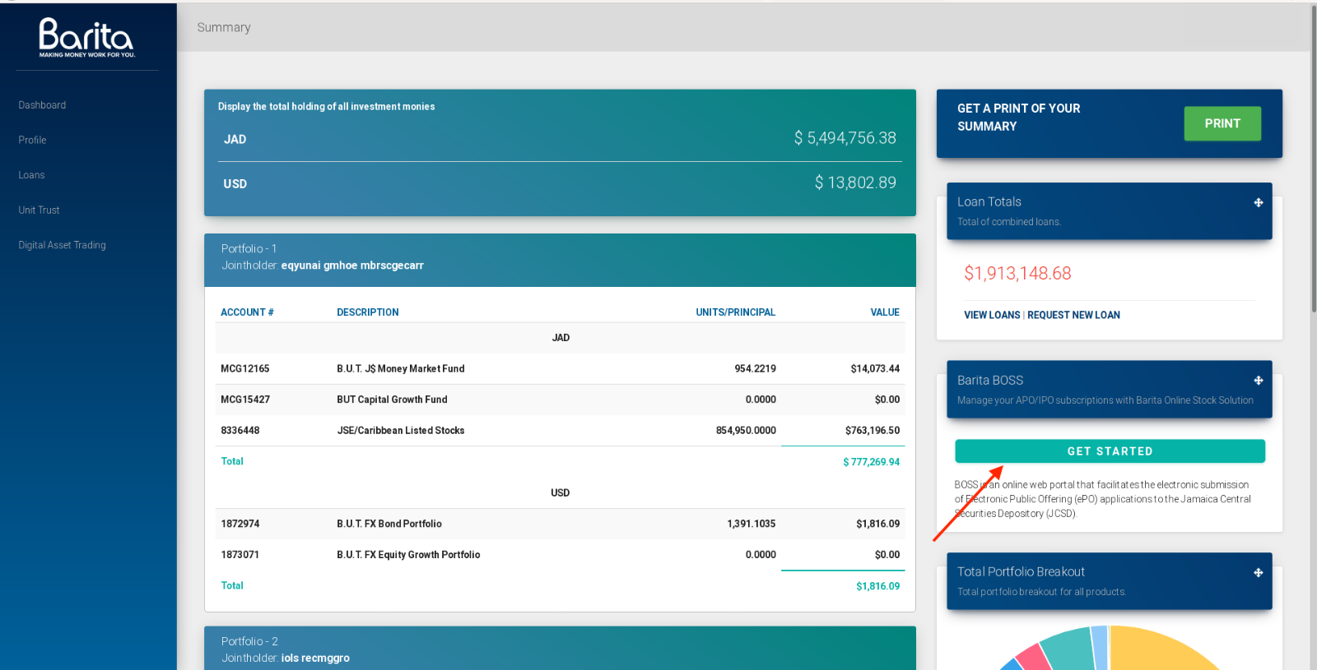Viewport: 1317px width, 670px height.
Task: Click B.U.T. FX Equity Growth Portfolio description
Action: [408, 555]
